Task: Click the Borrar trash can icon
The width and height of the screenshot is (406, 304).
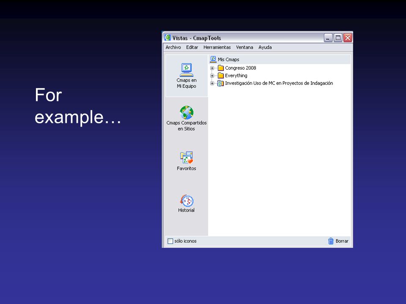Action: coord(331,241)
